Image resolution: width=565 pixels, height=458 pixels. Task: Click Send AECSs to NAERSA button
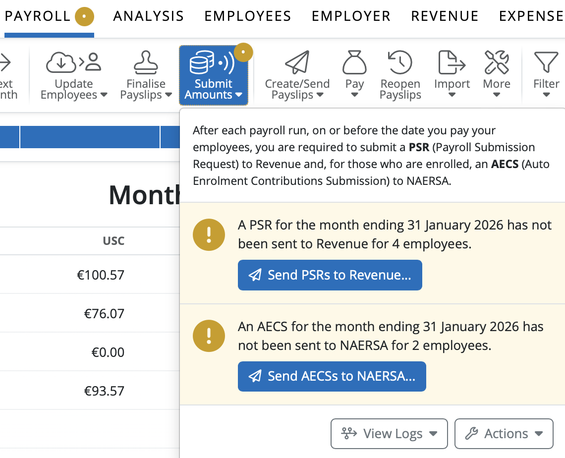pos(332,376)
